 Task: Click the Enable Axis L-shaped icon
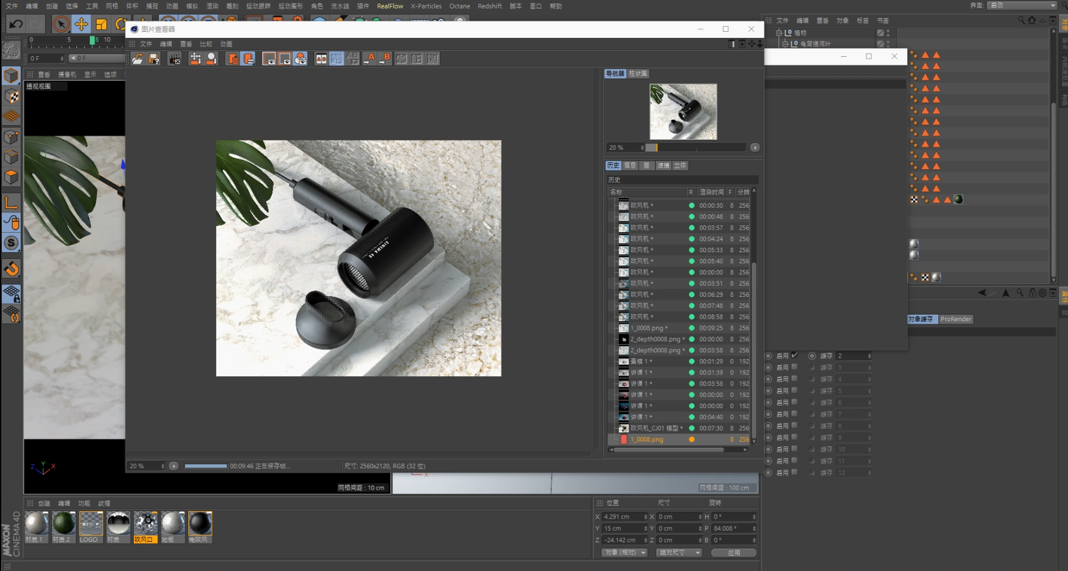coord(11,202)
